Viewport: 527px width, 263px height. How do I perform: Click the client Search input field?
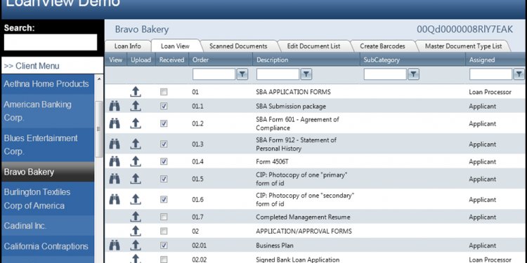(x=51, y=42)
